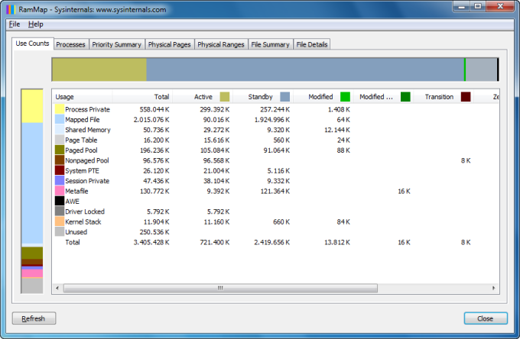Screen dimensions: 520x339
Task: Click the System PTE dark red swatch
Action: [60, 170]
